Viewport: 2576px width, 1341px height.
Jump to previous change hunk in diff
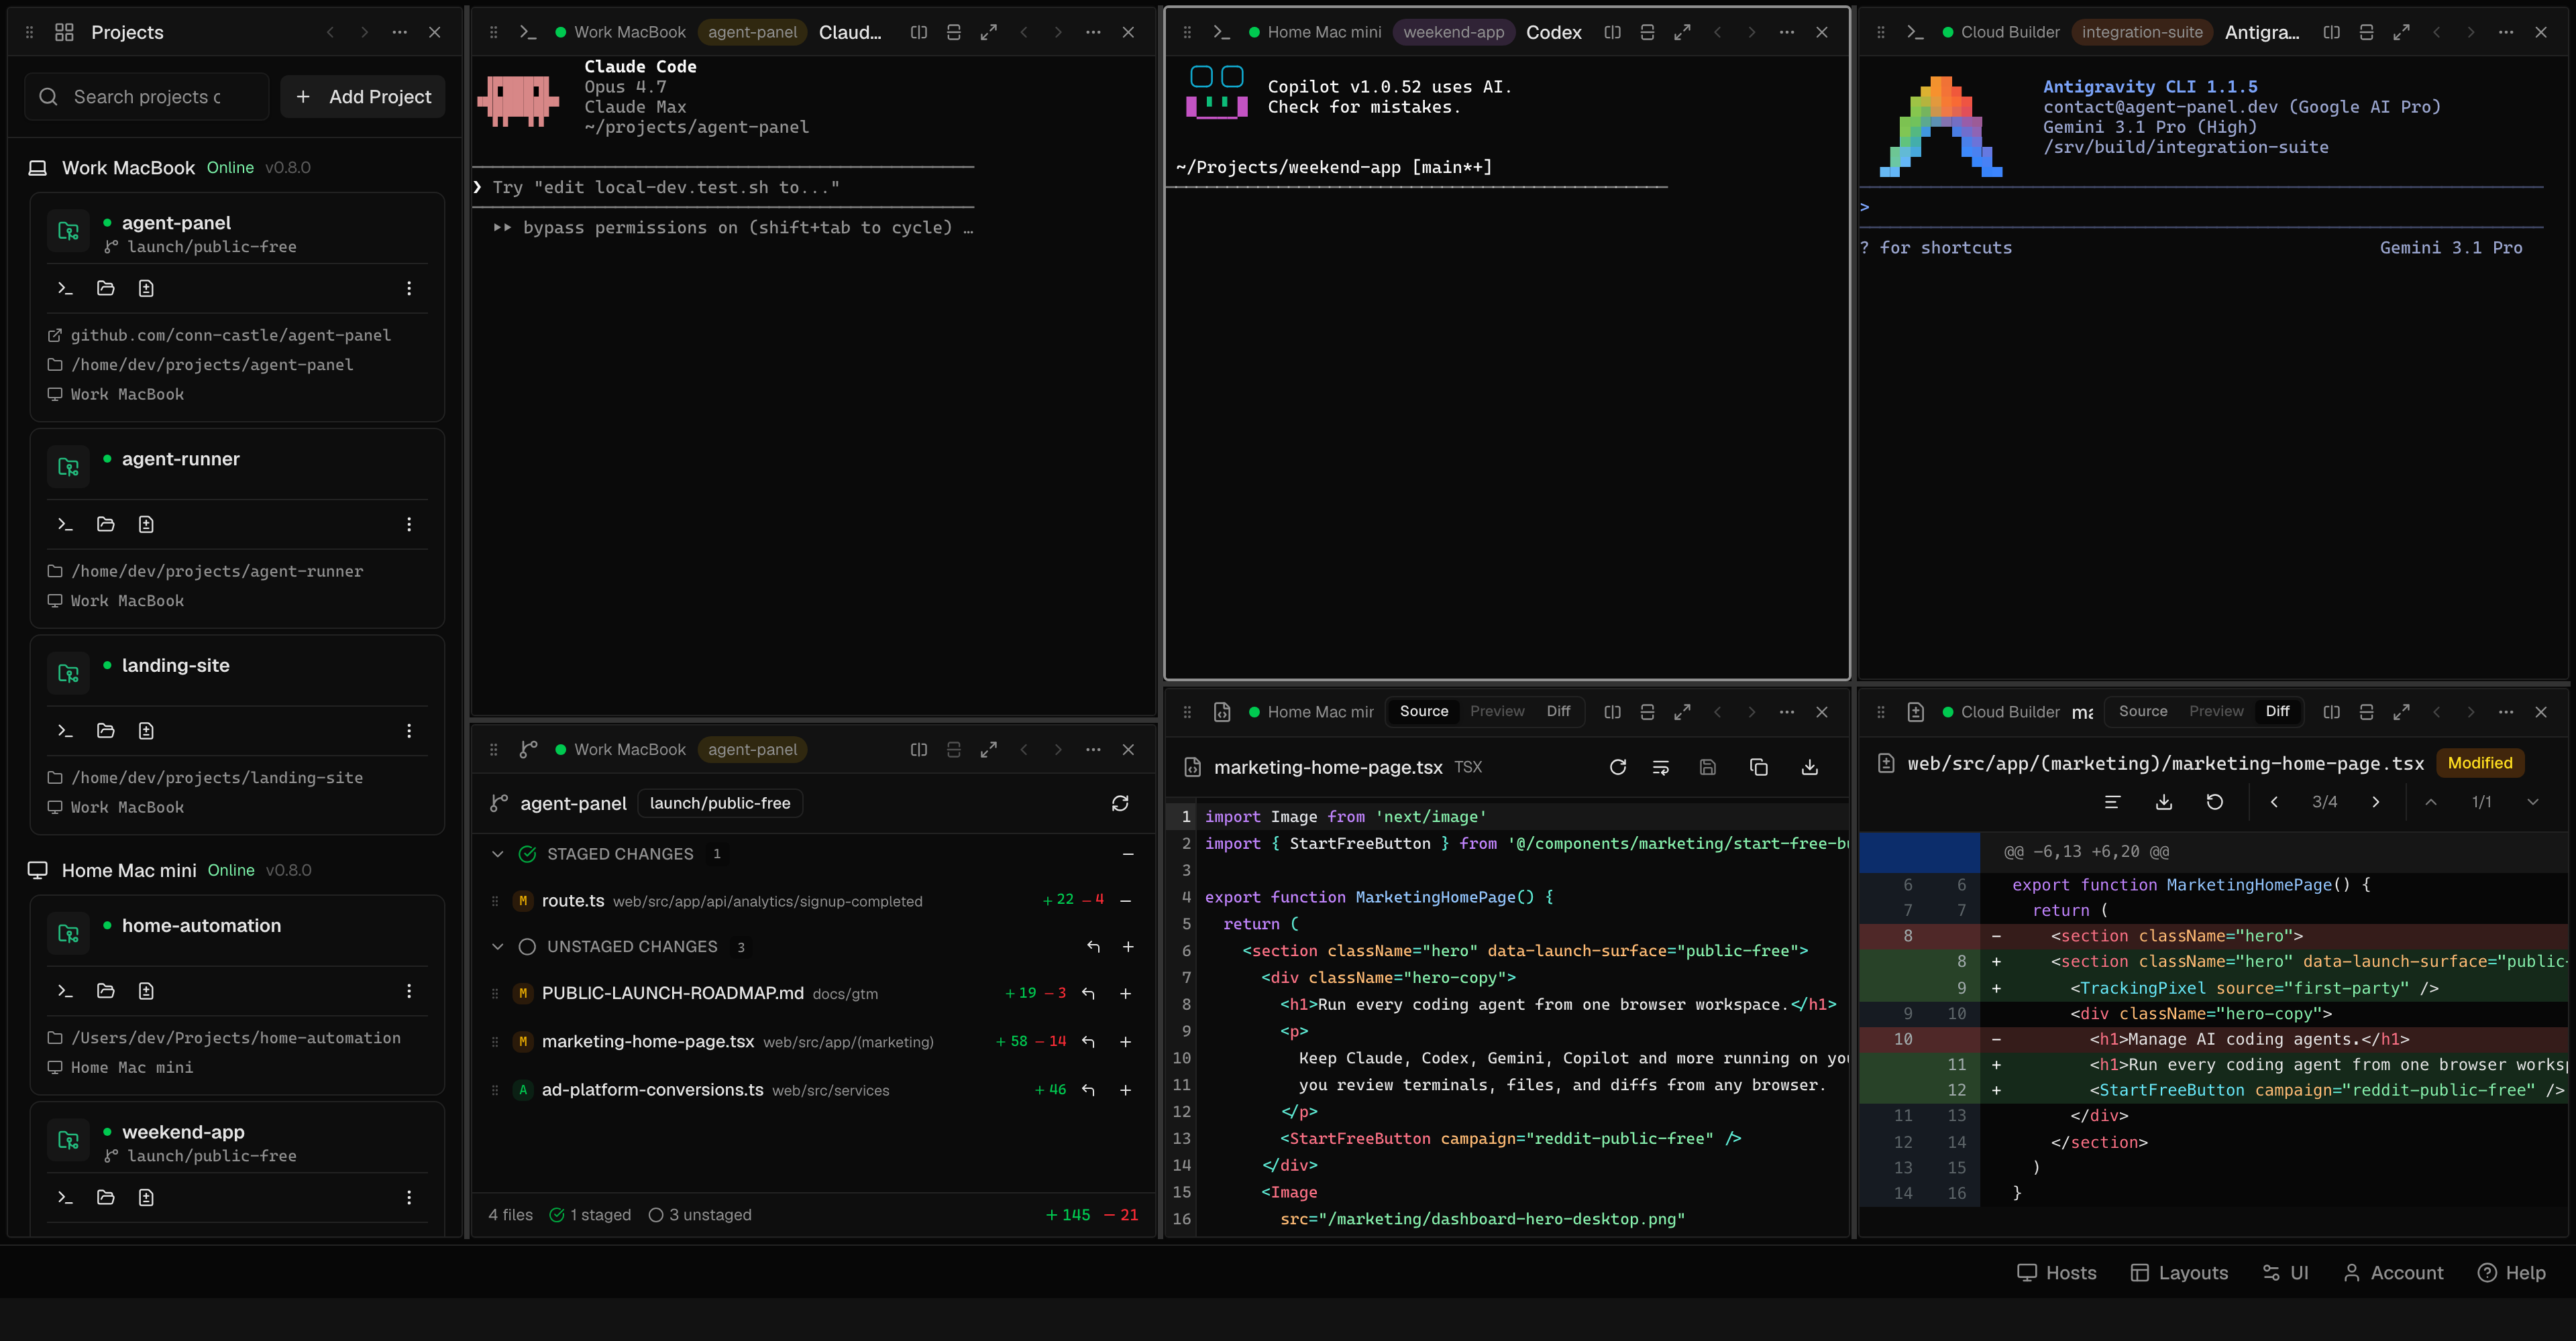[2431, 803]
